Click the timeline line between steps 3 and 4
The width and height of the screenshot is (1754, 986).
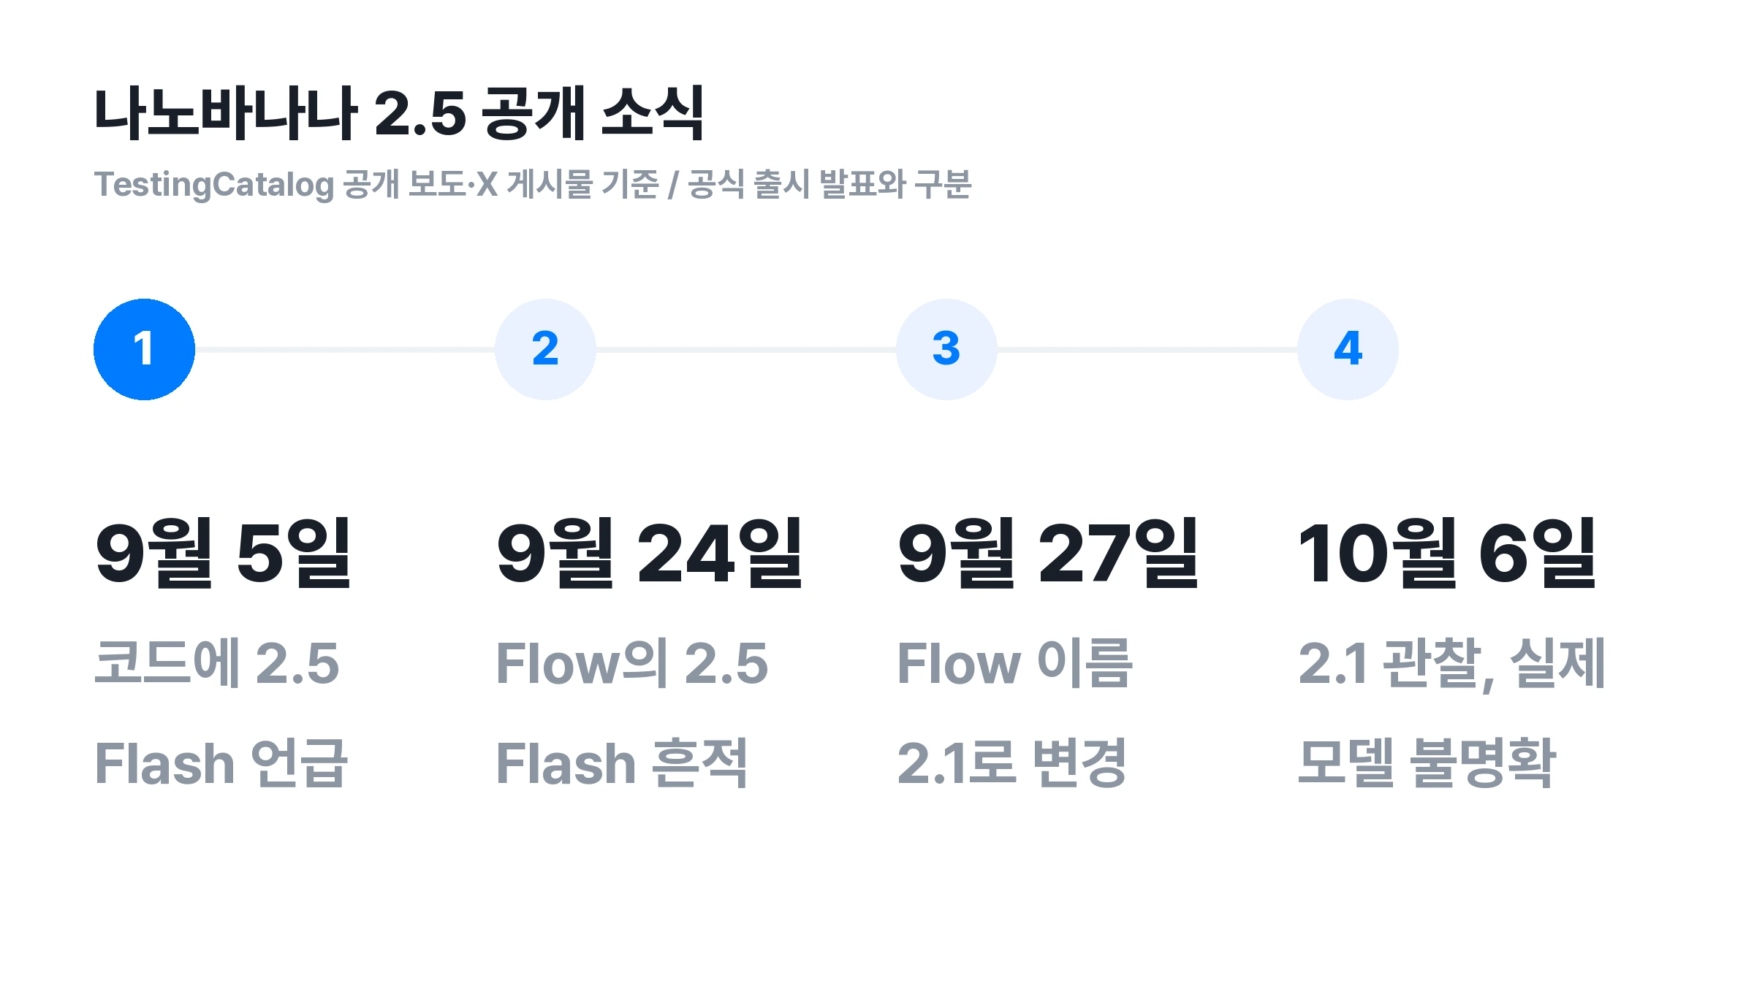(x=1147, y=350)
